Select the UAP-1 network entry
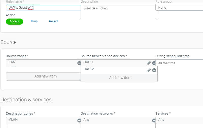This screenshot has width=203, height=128. pyautogui.click(x=112, y=62)
